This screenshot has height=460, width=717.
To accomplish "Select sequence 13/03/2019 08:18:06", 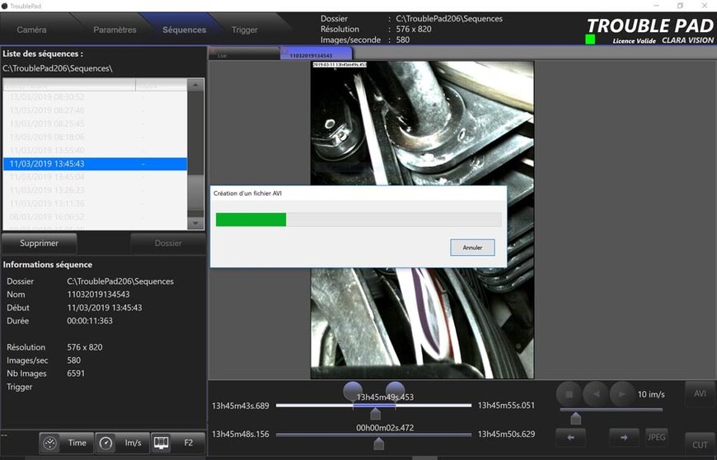I will (x=95, y=137).
